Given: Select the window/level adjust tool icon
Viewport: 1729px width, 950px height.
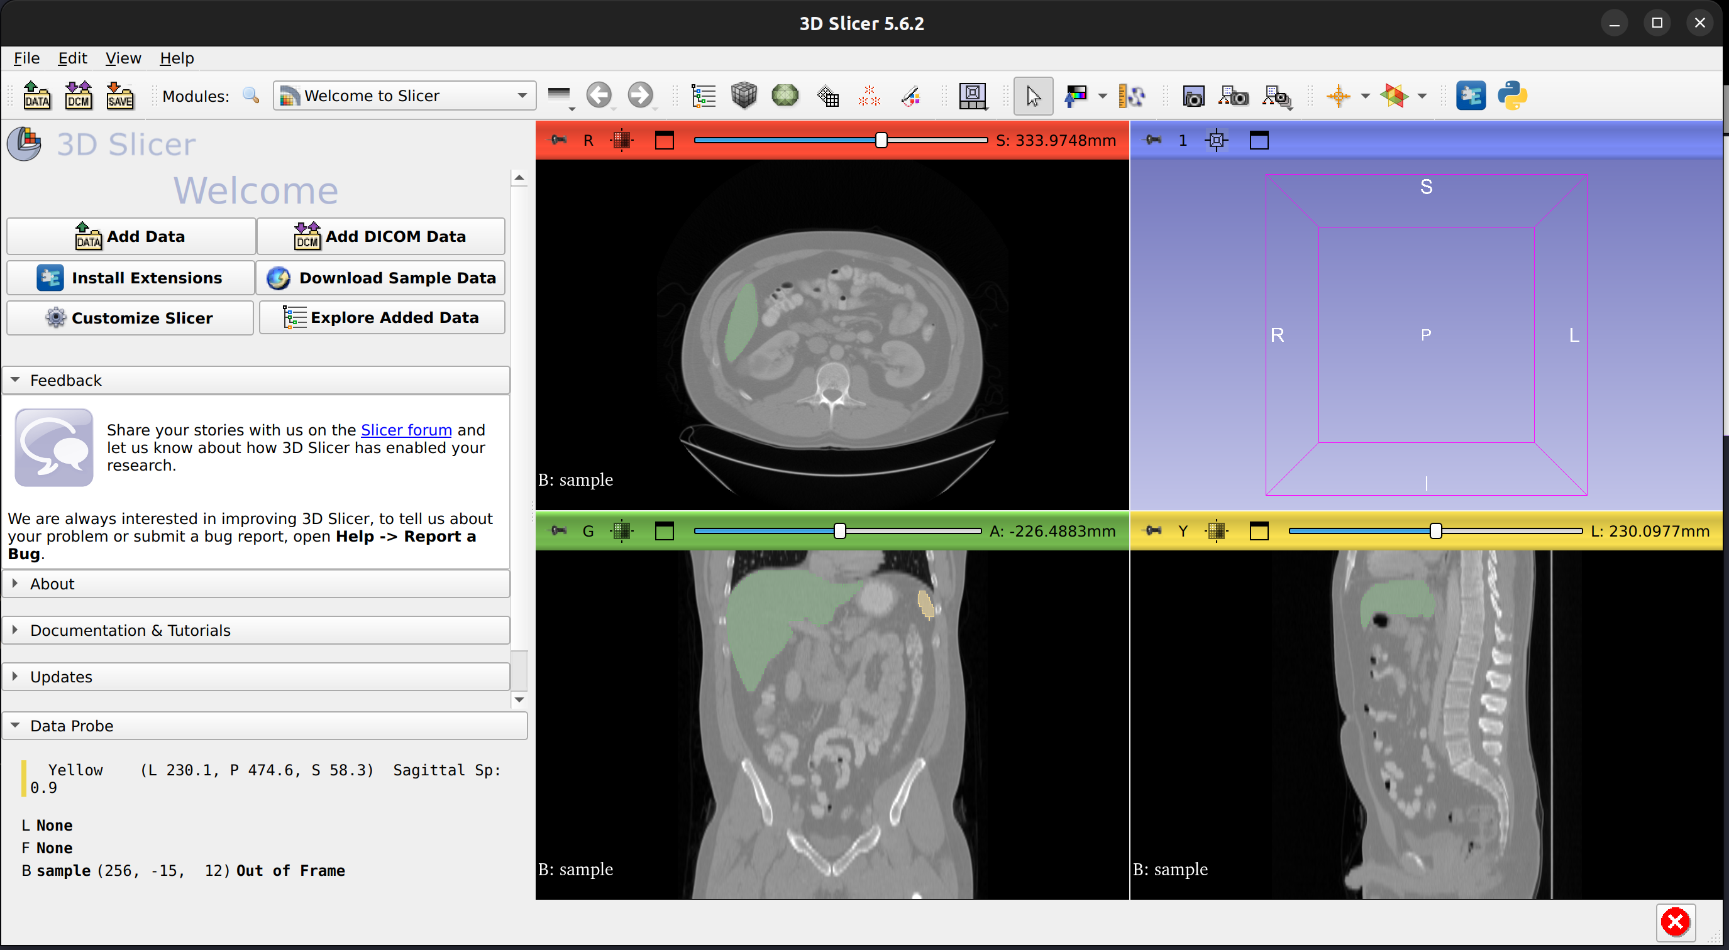Looking at the screenshot, I should [x=1075, y=96].
